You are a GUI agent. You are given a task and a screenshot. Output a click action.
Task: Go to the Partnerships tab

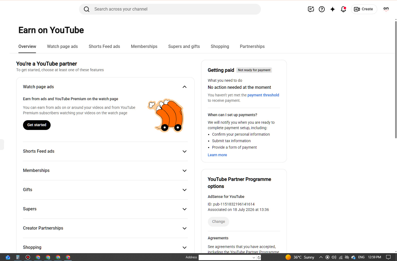point(252,47)
